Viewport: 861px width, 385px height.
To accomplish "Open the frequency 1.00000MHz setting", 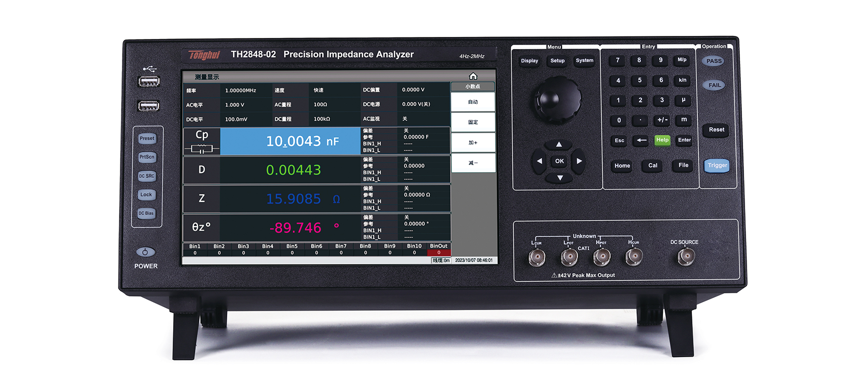I will click(x=240, y=91).
